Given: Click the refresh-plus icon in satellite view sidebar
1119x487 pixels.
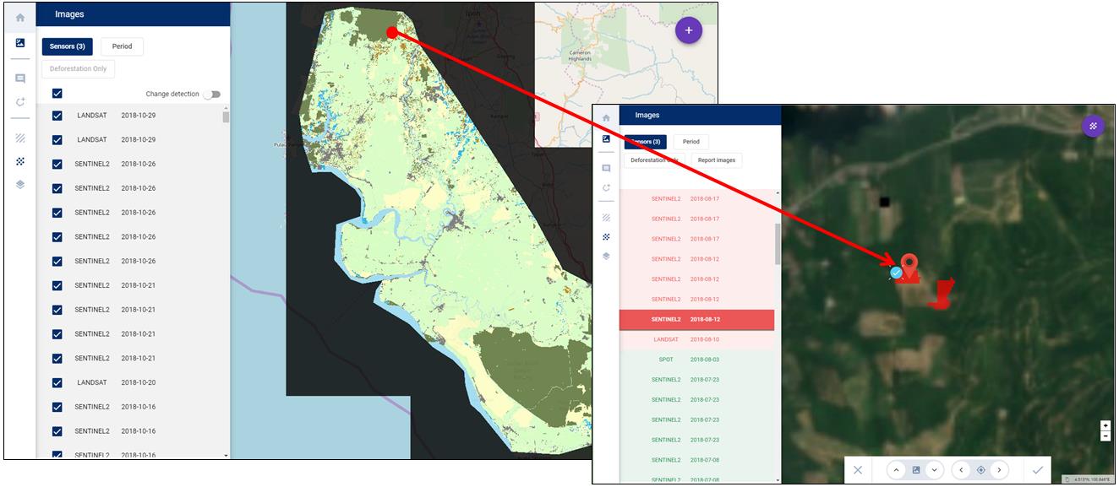Looking at the screenshot, I should point(606,187).
